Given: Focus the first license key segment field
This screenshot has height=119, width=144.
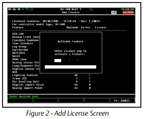Looking at the screenshot, I should click(58, 61).
